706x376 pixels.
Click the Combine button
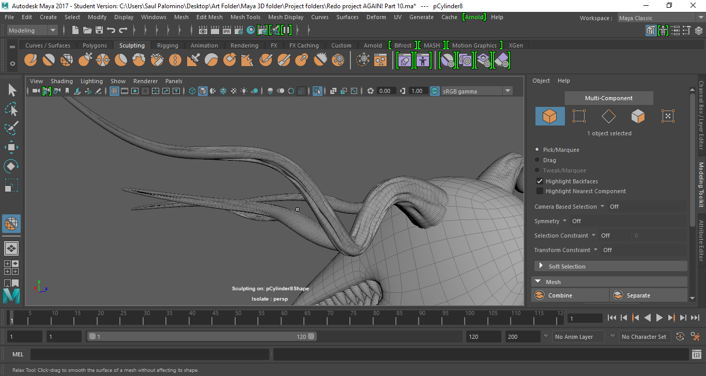click(x=560, y=295)
